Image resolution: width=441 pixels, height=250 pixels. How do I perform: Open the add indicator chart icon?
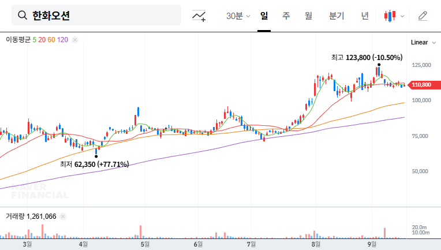[199, 16]
